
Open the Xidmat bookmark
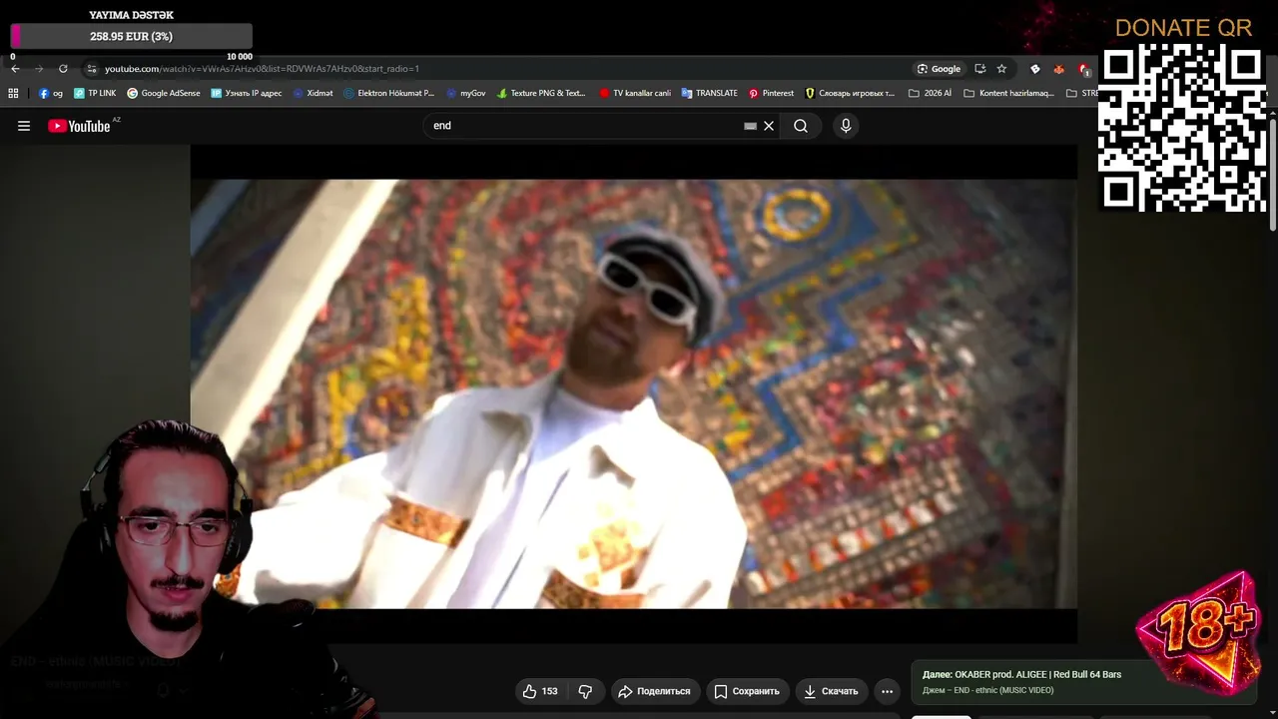[313, 93]
